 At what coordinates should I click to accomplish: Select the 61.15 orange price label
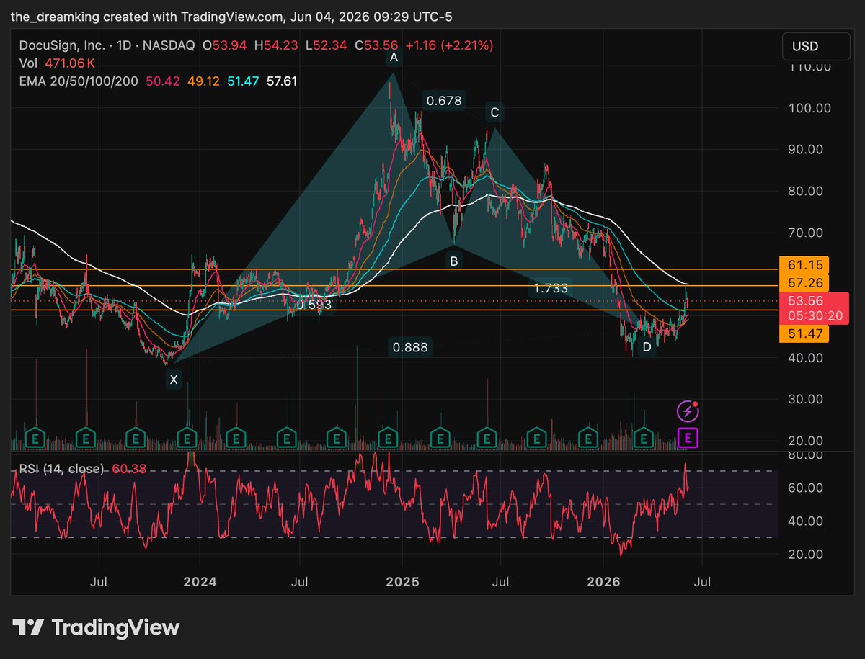pyautogui.click(x=805, y=265)
